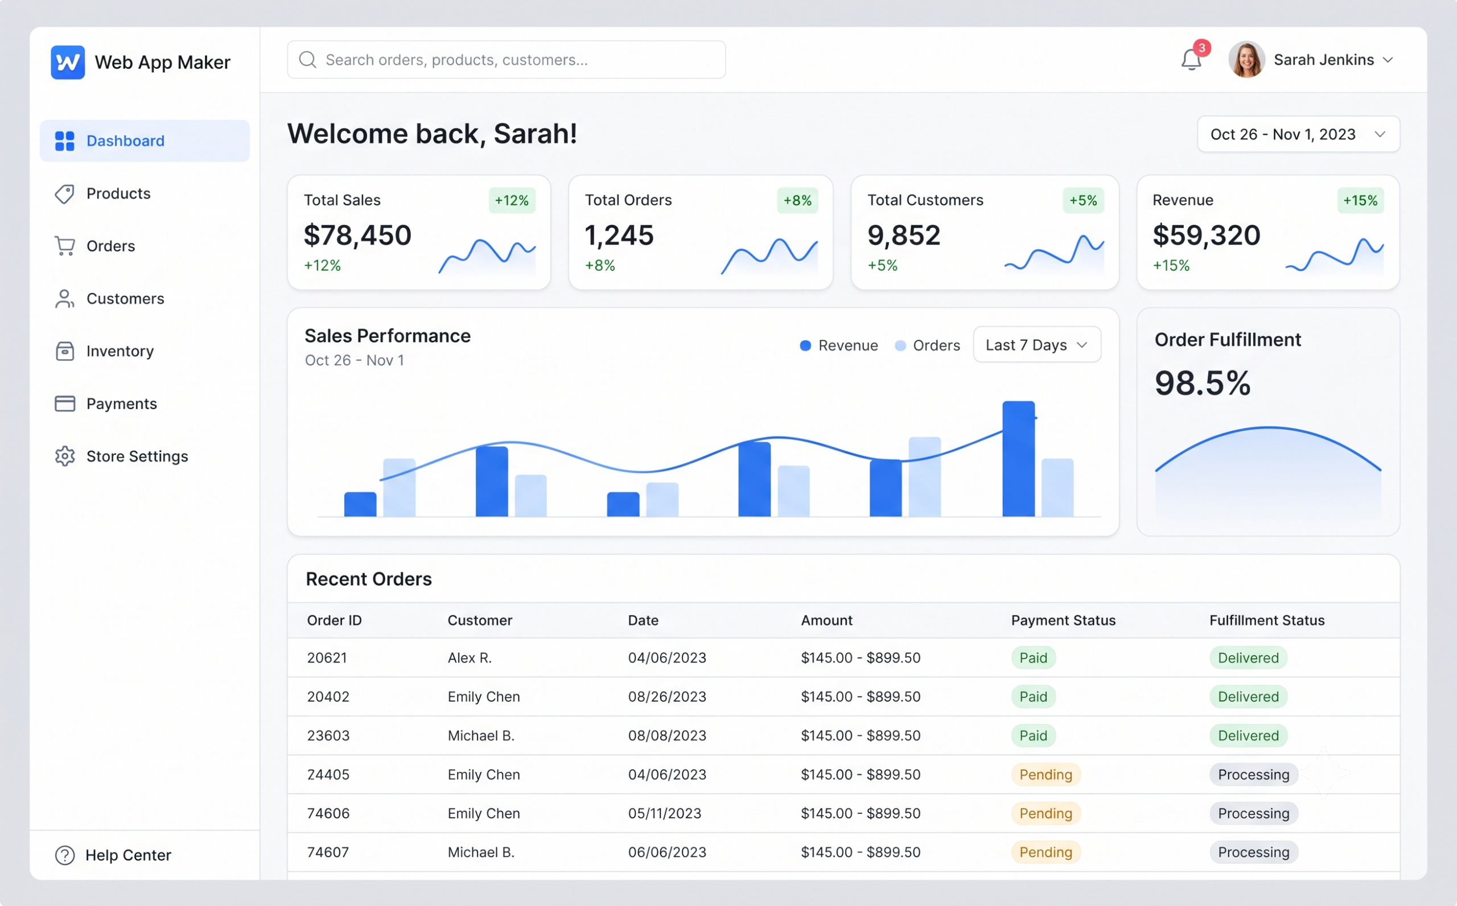1457x906 pixels.
Task: Click the Dashboard grid icon
Action: pos(65,141)
